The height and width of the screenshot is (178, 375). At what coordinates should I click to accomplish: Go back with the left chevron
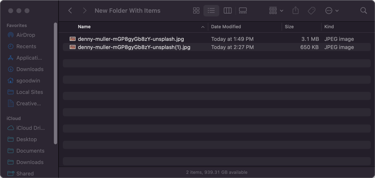70,11
